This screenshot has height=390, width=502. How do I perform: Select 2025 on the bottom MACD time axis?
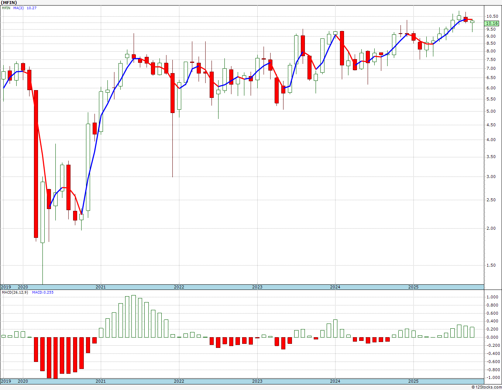413,381
